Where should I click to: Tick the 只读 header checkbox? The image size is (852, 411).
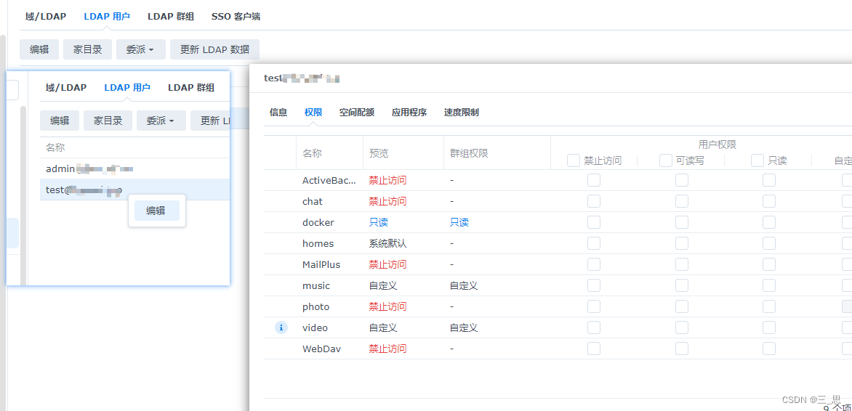tap(757, 160)
